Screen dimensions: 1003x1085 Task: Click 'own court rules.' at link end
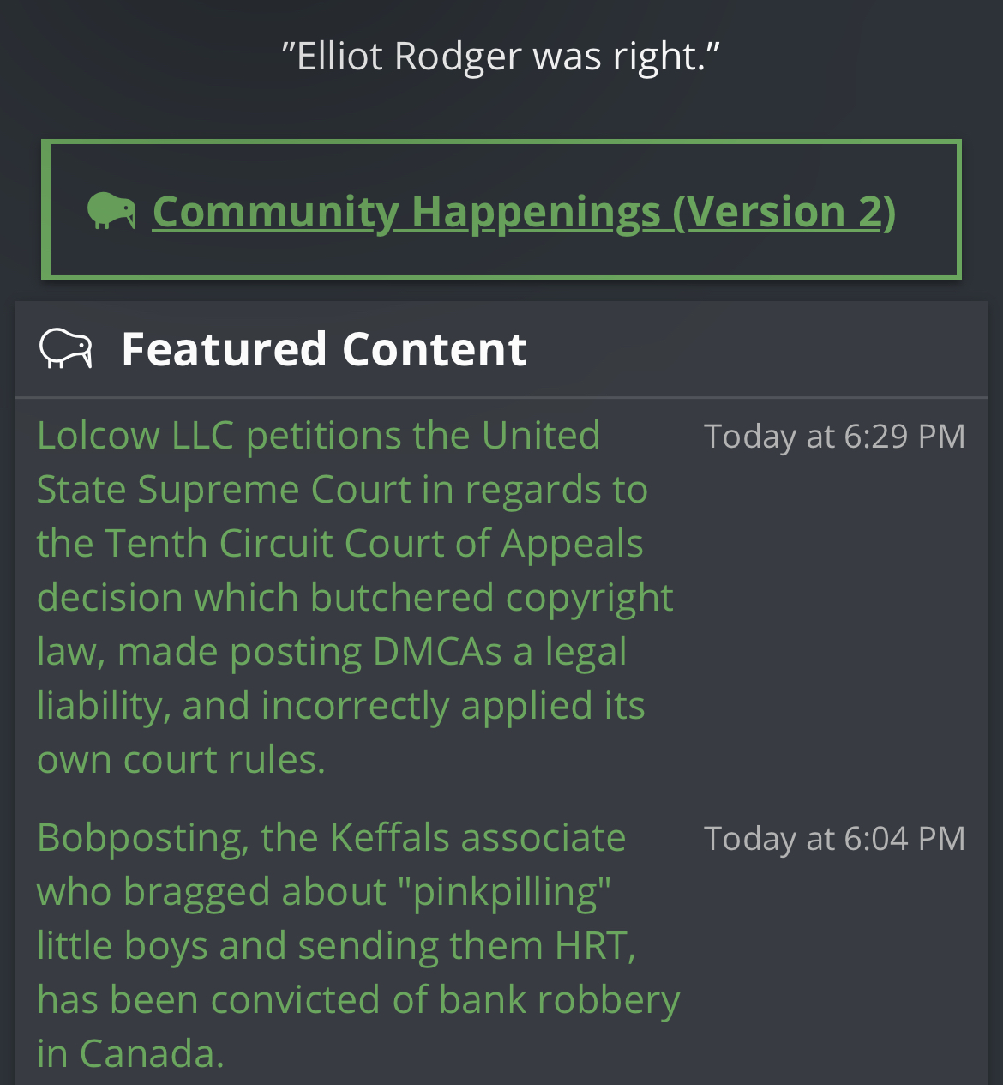point(181,759)
